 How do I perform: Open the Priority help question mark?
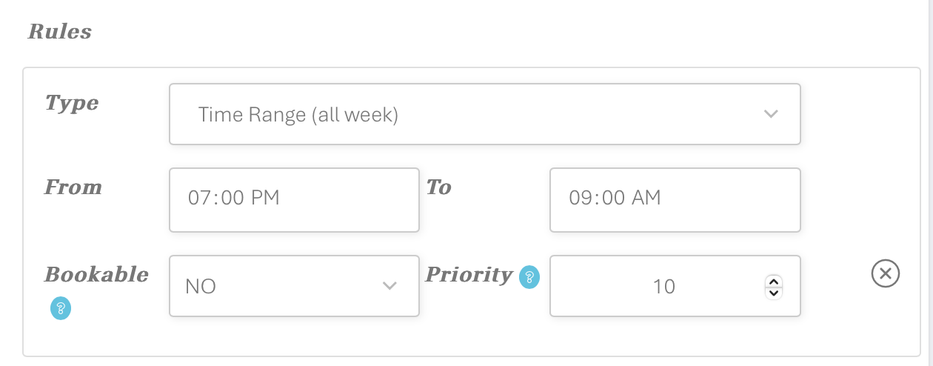(x=529, y=278)
